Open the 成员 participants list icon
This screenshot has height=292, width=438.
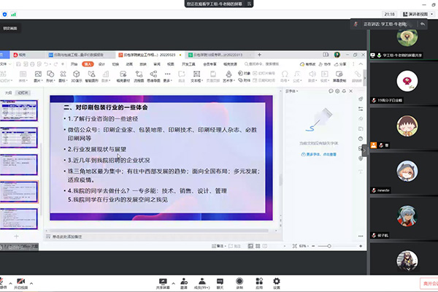200,280
